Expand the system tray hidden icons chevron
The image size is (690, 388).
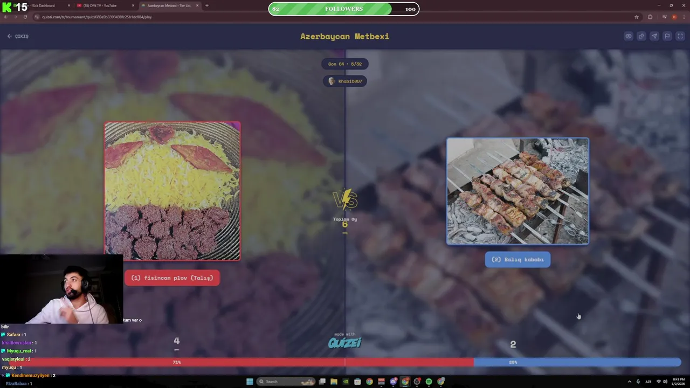[629, 382]
